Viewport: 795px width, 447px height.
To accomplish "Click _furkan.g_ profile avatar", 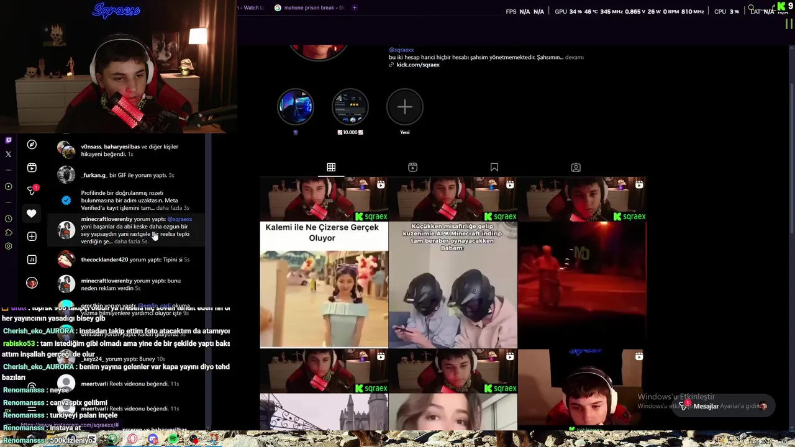I will (x=66, y=175).
